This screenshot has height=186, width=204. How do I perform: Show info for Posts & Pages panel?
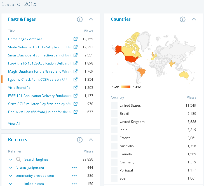point(80,20)
